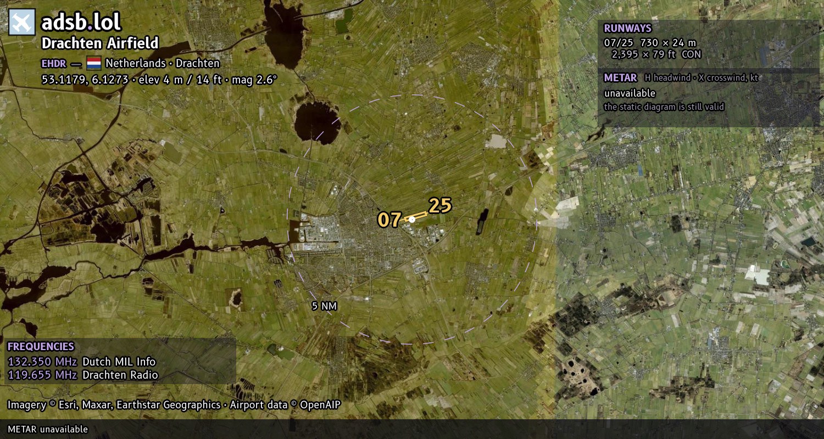Viewport: 824px width, 439px height.
Task: Click the adsb.lol airplane logo icon
Action: pos(22,22)
